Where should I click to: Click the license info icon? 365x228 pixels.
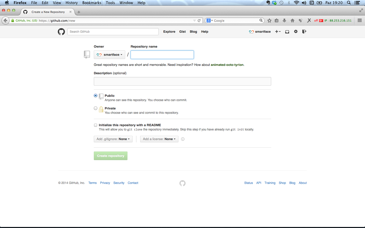click(x=183, y=139)
